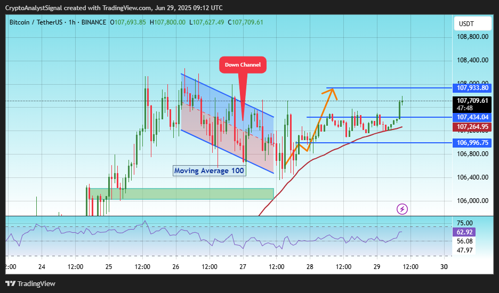Click the Down Channel red callout label

click(x=243, y=65)
